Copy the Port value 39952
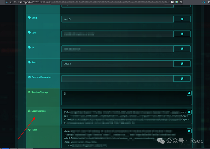Screen dimensions: 210x149 pyautogui.click(x=182, y=64)
